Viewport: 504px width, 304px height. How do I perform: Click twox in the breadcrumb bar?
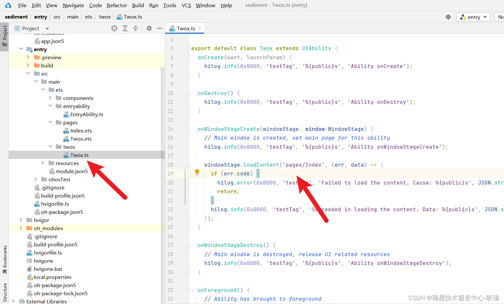pos(105,17)
